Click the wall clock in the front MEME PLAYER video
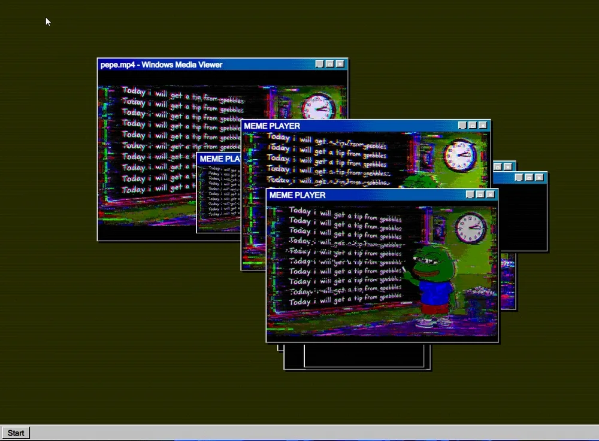 click(x=471, y=228)
